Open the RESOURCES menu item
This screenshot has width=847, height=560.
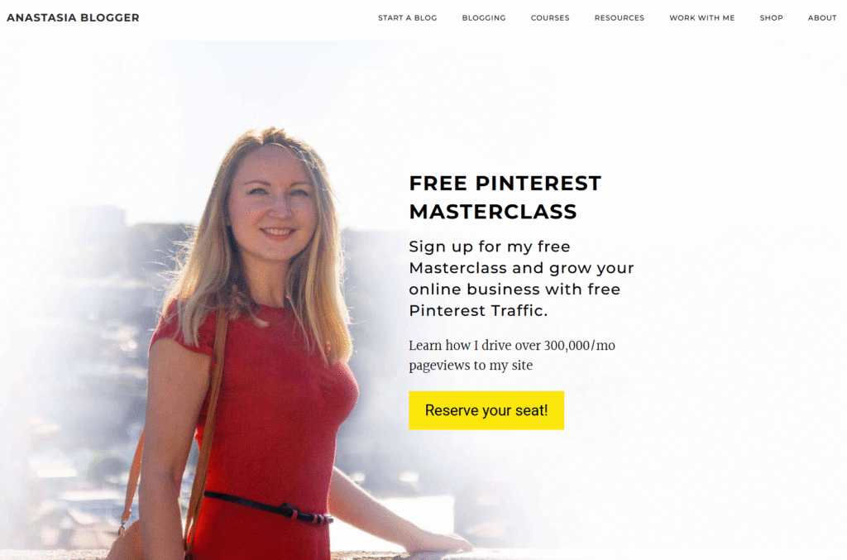pyautogui.click(x=619, y=18)
